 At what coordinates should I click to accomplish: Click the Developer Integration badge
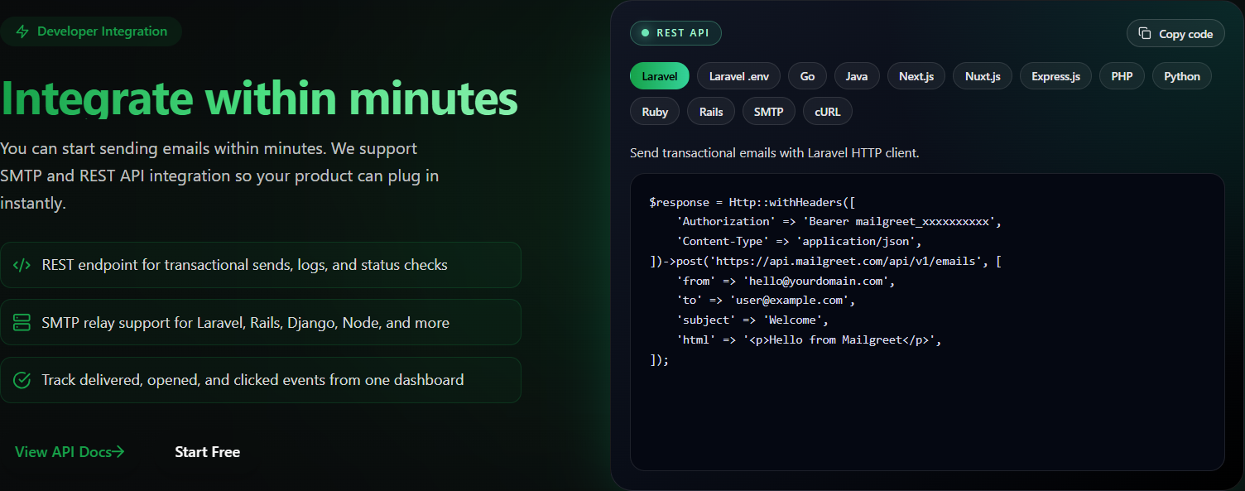pos(91,31)
